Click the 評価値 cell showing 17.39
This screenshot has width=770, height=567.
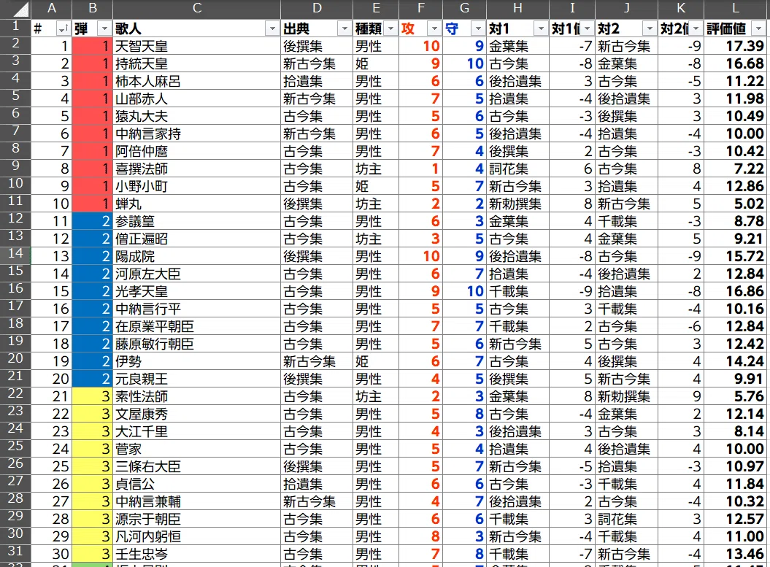pyautogui.click(x=735, y=46)
